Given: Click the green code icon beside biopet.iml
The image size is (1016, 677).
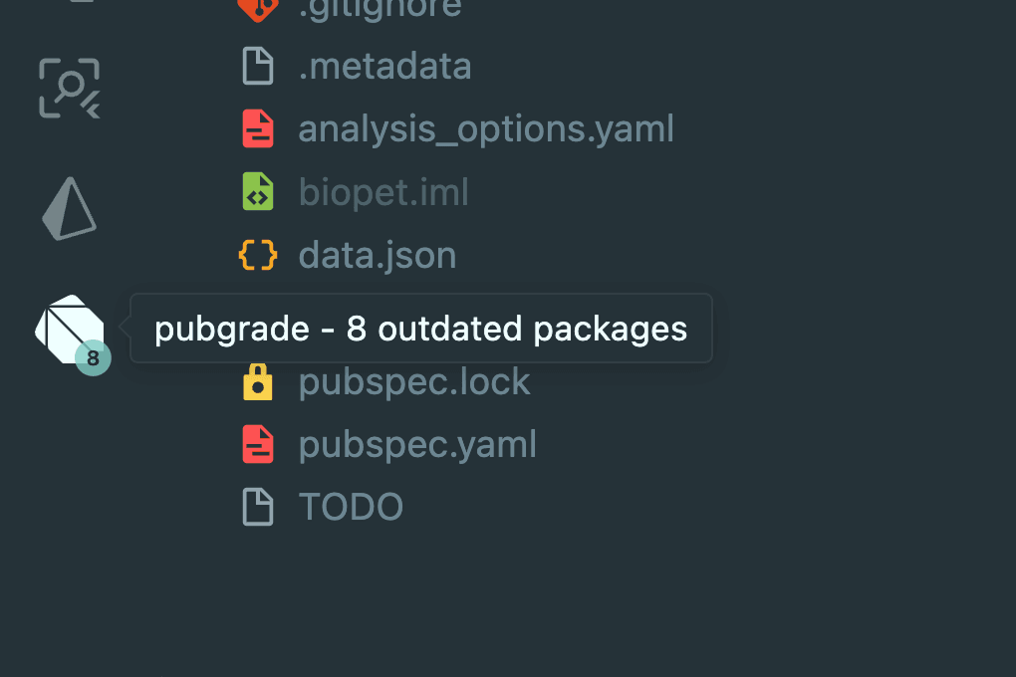Looking at the screenshot, I should tap(258, 192).
